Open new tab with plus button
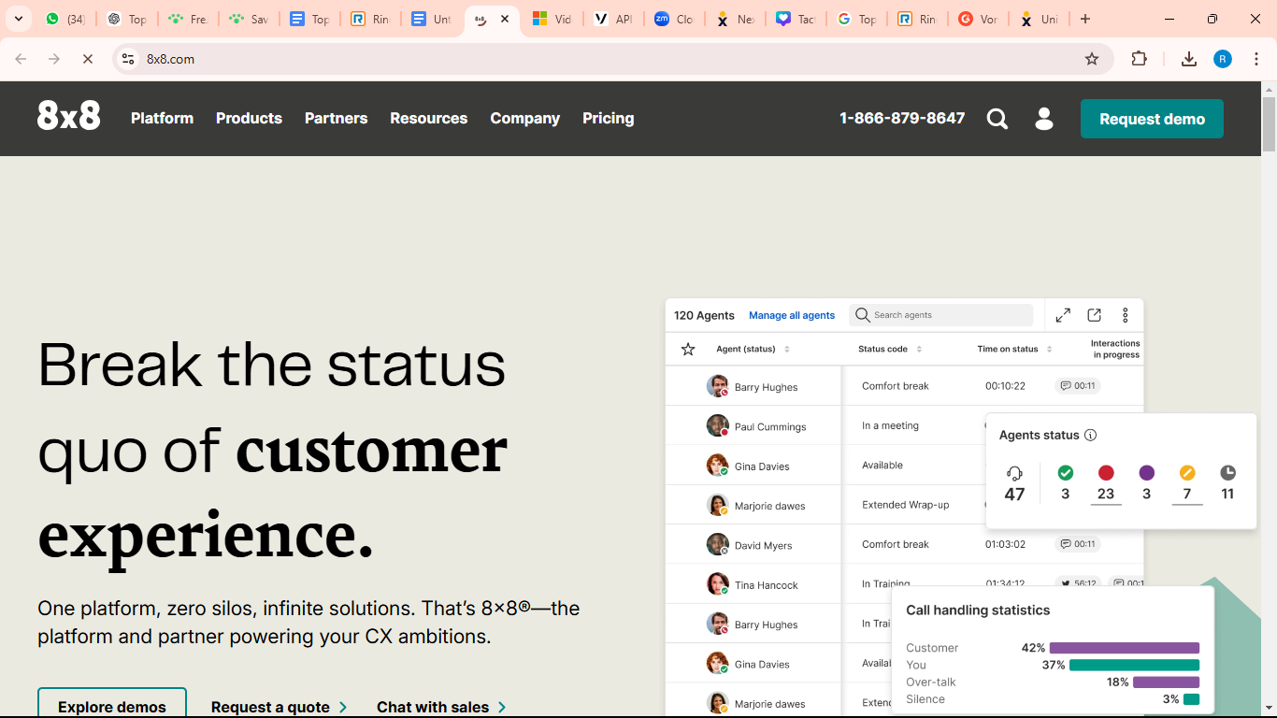This screenshot has width=1277, height=718. tap(1084, 19)
